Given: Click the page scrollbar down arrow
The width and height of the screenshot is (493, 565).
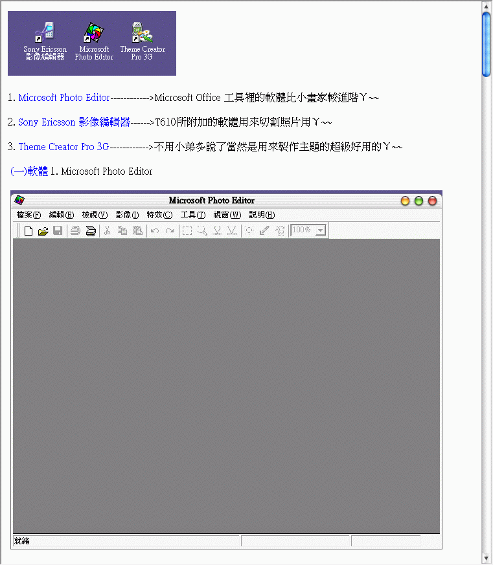Looking at the screenshot, I should [x=486, y=559].
